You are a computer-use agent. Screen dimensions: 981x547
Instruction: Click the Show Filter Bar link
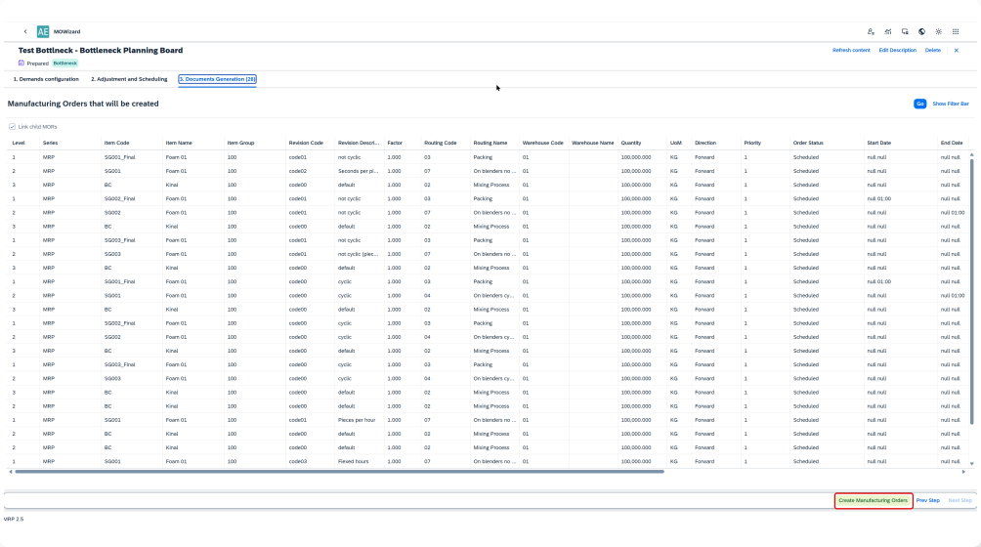tap(950, 104)
